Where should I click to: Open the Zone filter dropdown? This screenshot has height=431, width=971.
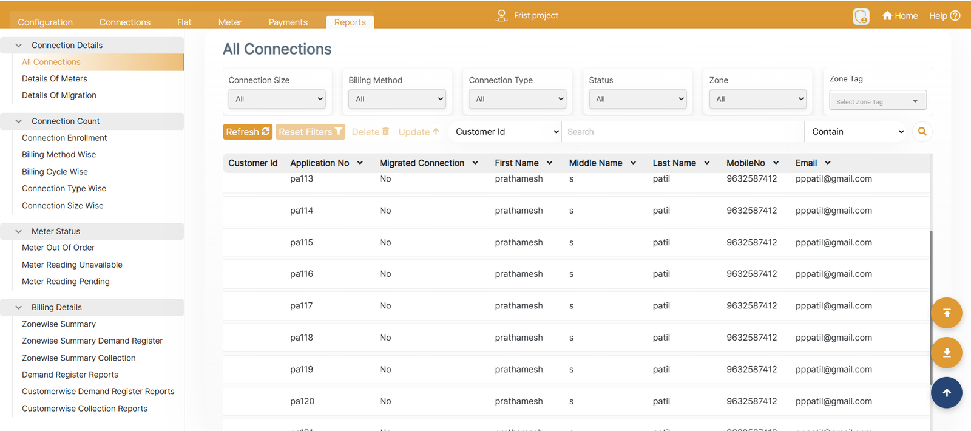[757, 99]
